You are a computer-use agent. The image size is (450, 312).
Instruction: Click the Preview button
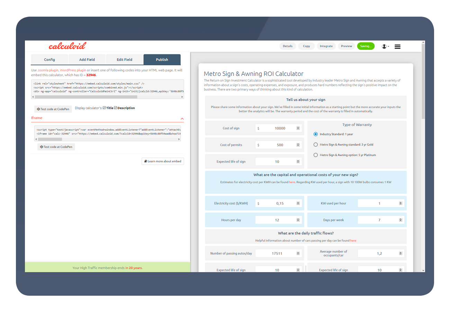point(346,46)
